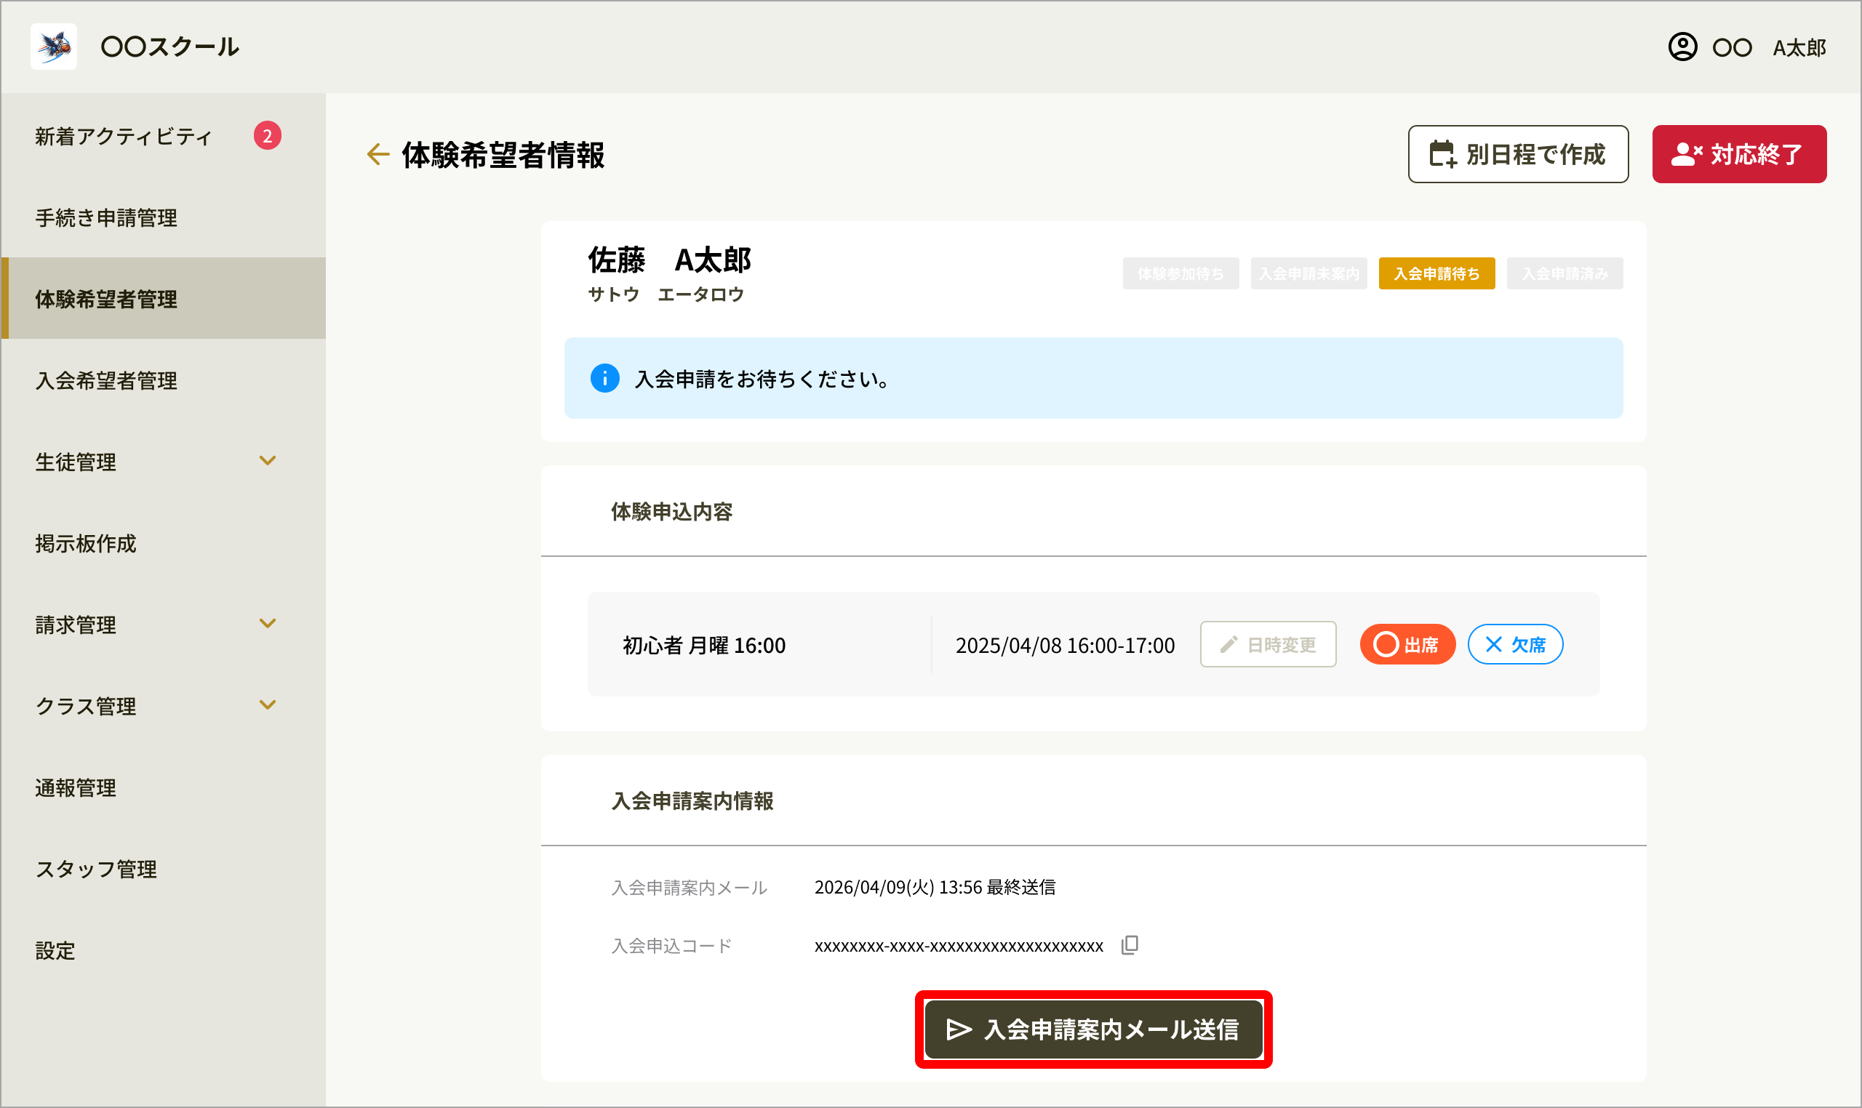
Task: Open 設定 in the sidebar
Action: 164,950
